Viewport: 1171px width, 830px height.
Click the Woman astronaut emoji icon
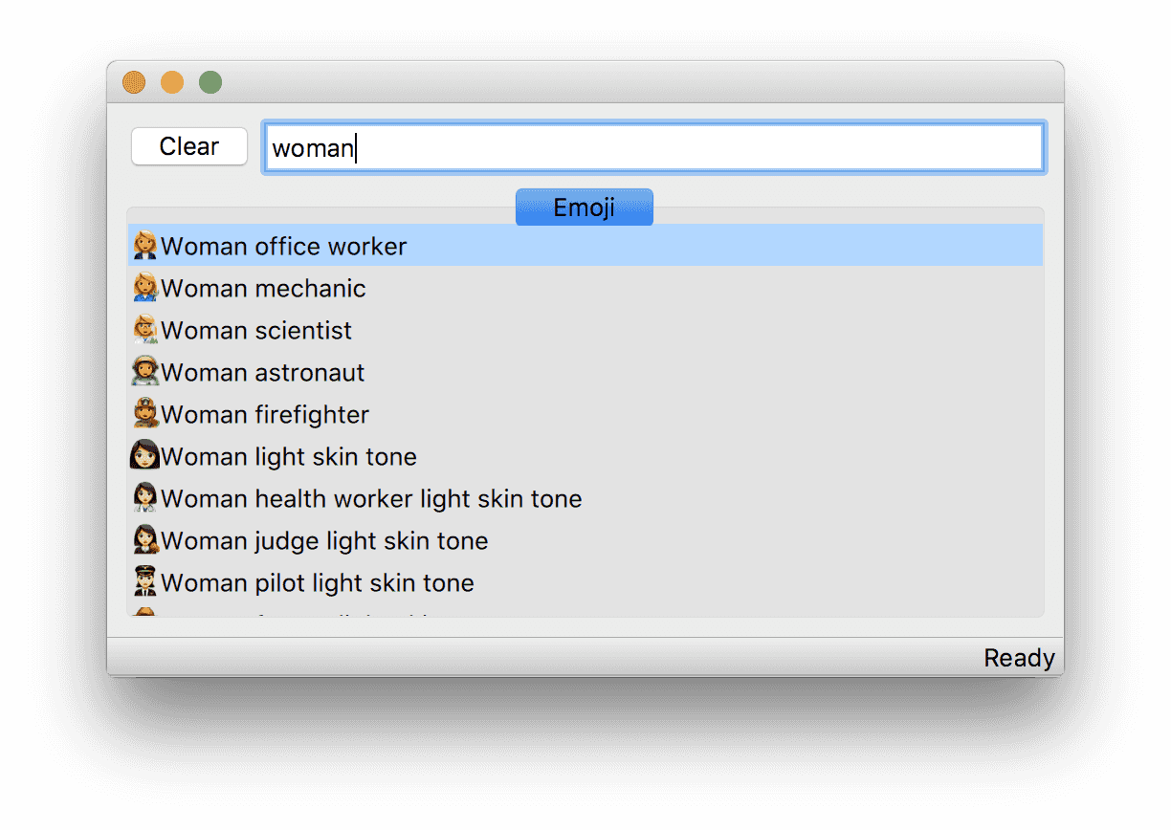(144, 372)
